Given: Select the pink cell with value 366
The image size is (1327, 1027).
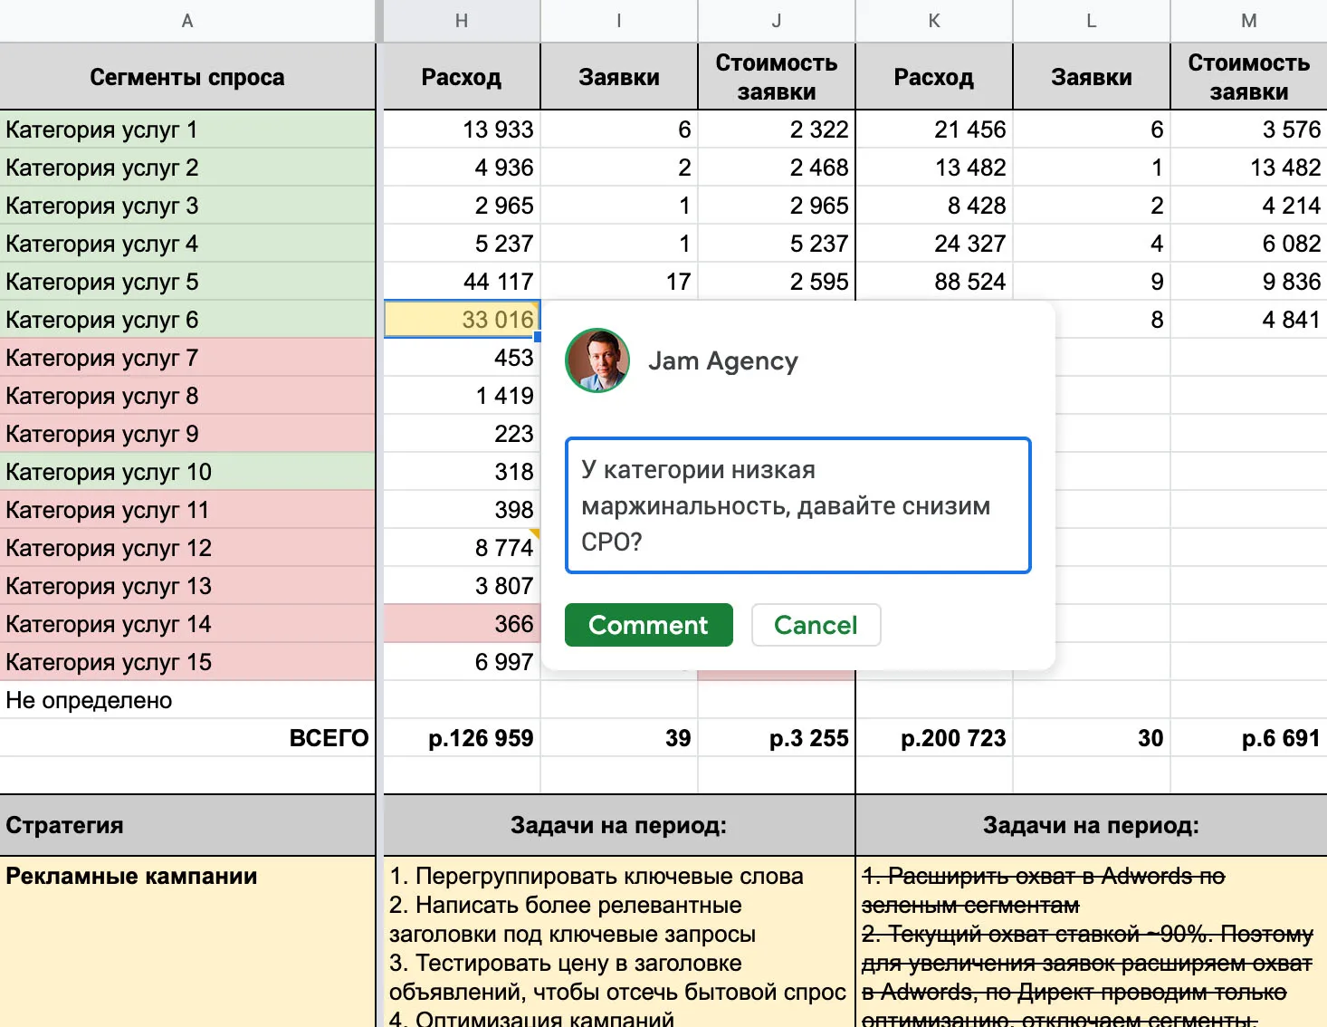Looking at the screenshot, I should (x=462, y=624).
